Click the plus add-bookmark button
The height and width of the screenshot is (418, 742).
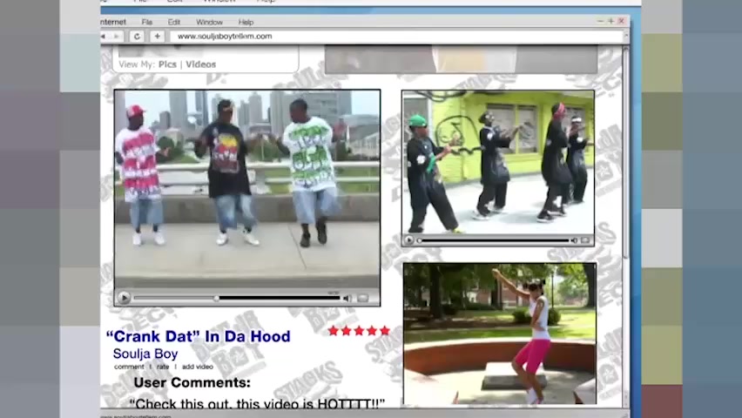[157, 37]
